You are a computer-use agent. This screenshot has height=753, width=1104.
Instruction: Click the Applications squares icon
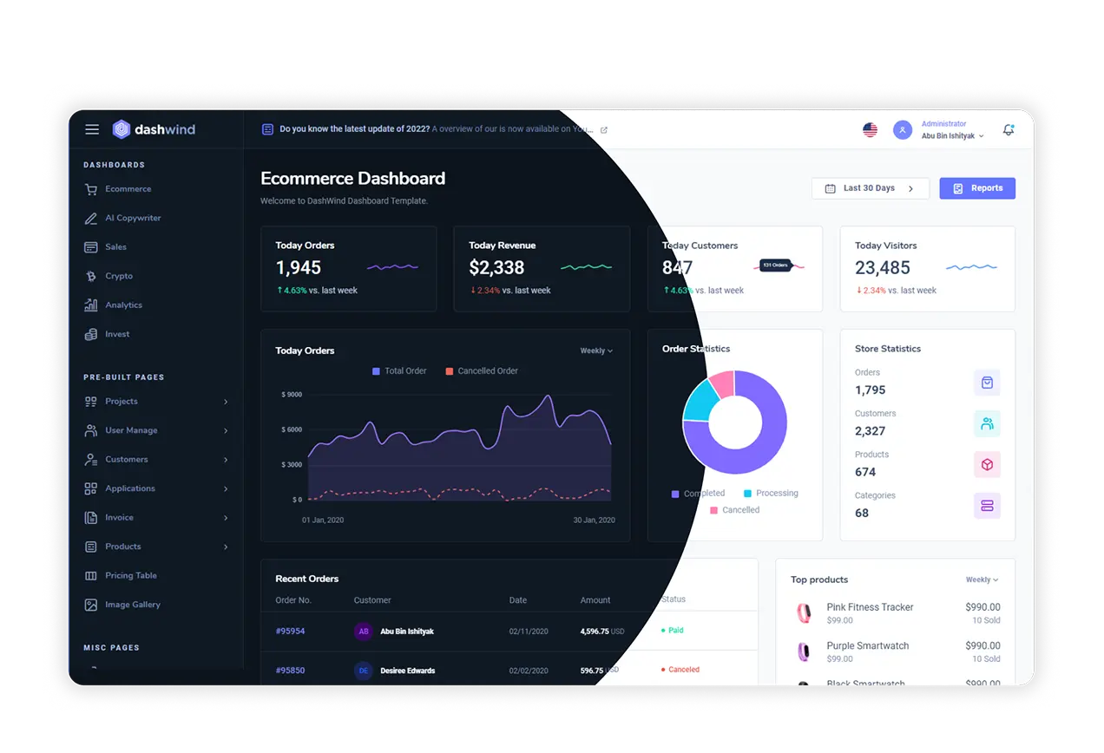point(90,488)
